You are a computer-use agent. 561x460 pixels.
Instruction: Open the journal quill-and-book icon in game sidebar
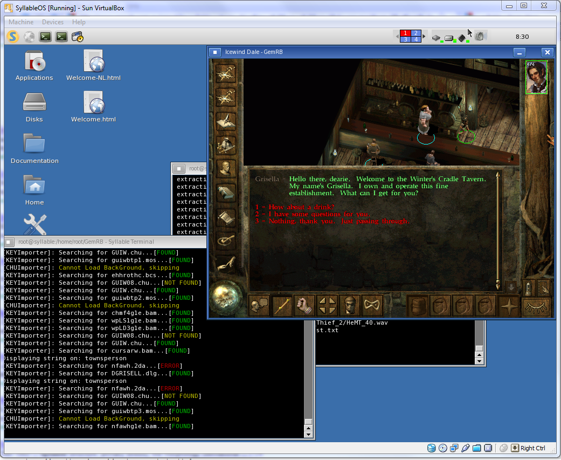click(x=226, y=121)
